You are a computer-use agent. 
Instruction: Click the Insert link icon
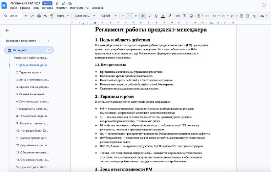178,16
